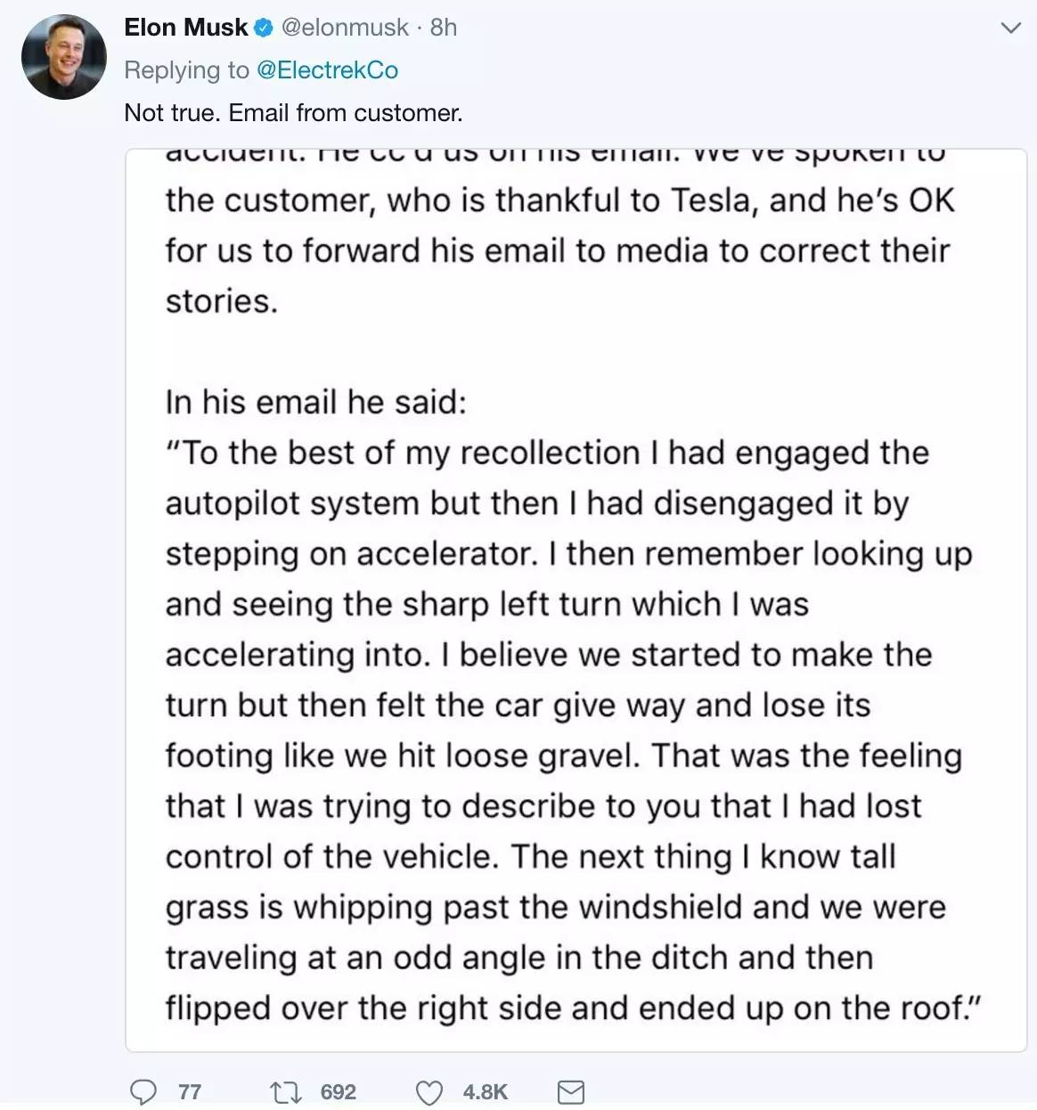This screenshot has width=1037, height=1110.
Task: Open the @elonmusk handle link
Action: tap(345, 28)
